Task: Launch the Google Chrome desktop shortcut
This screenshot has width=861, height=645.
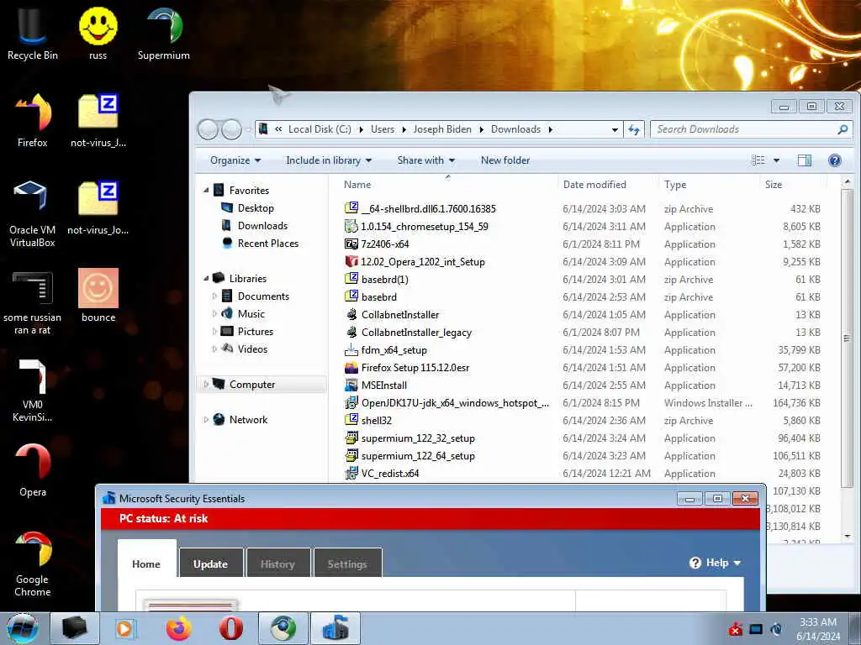Action: tap(32, 564)
